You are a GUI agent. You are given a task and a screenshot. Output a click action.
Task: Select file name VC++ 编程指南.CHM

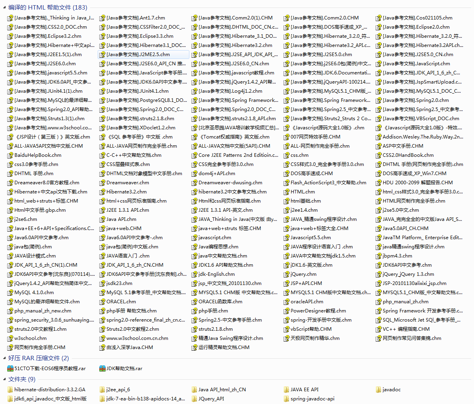406,329
